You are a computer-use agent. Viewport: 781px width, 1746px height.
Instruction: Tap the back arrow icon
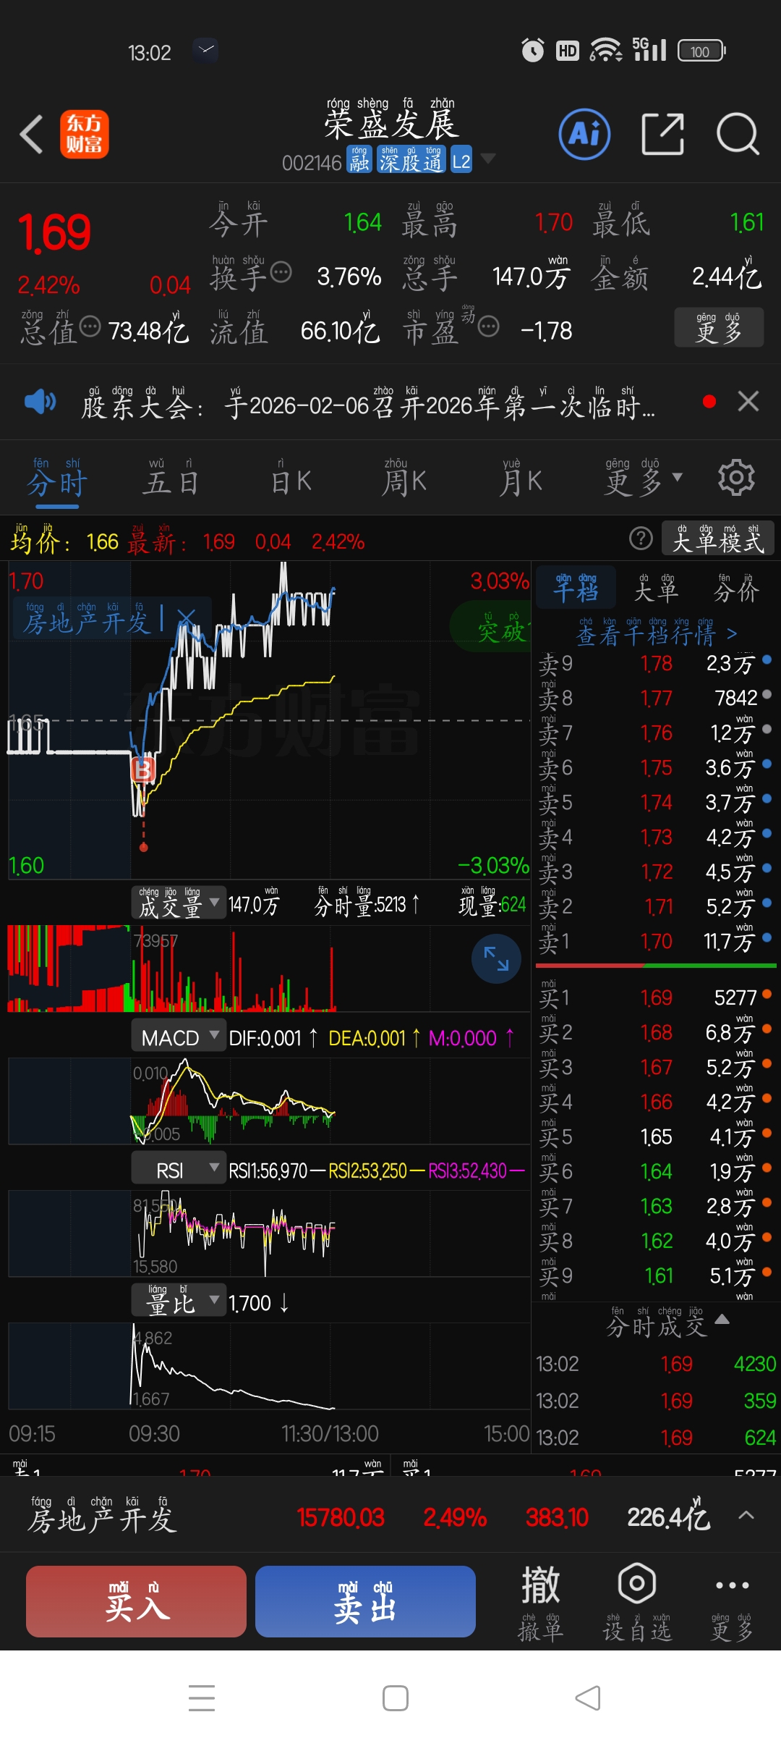(x=31, y=135)
